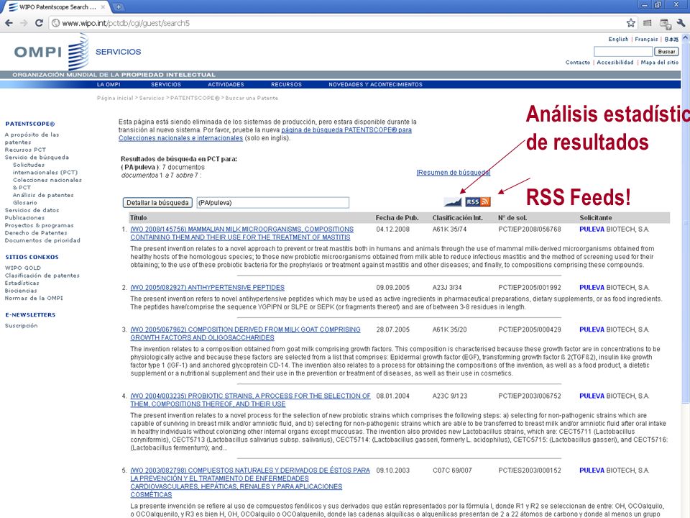Open the ACTIVIDADES menu

coord(226,85)
